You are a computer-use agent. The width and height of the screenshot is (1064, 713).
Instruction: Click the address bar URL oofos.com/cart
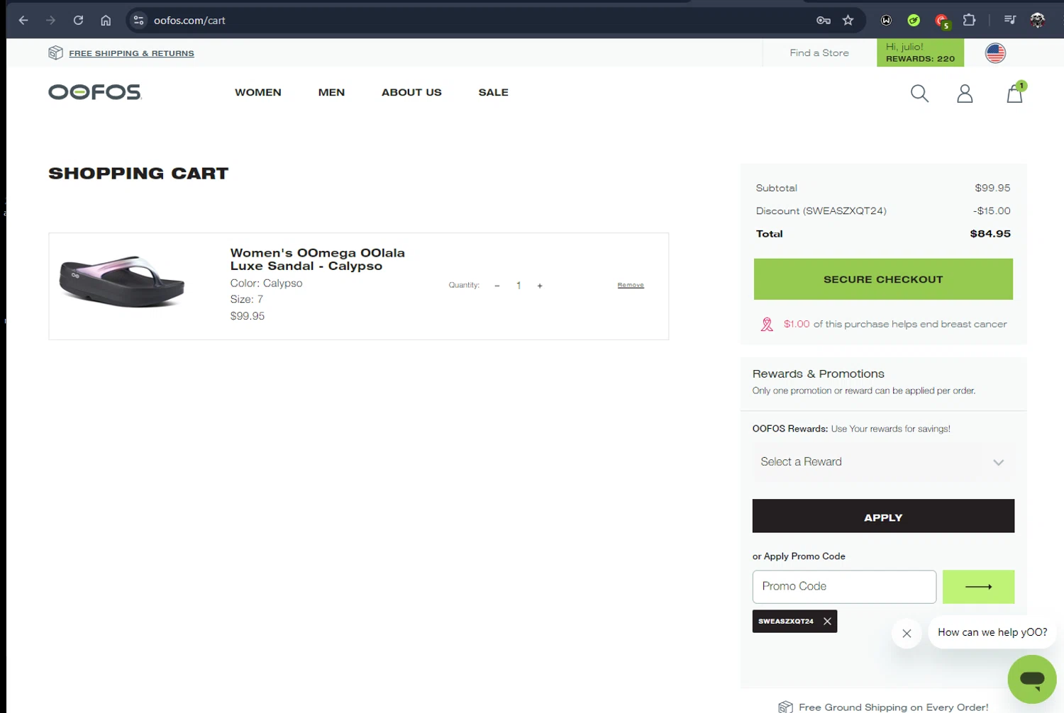[189, 21]
